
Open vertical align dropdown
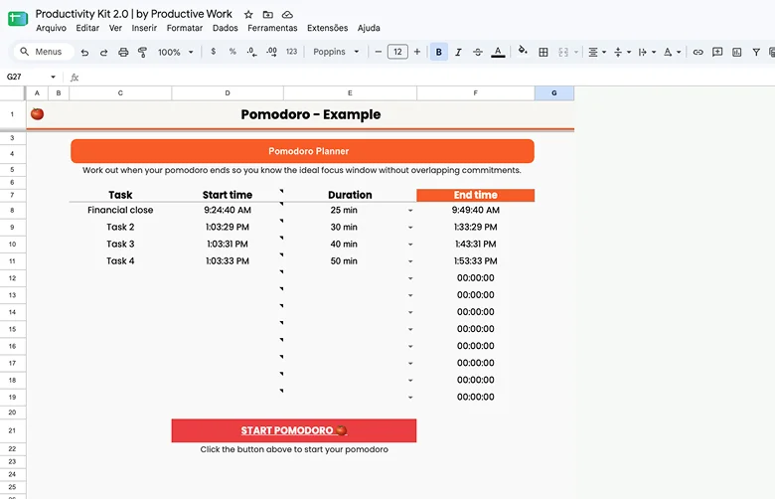pos(622,52)
